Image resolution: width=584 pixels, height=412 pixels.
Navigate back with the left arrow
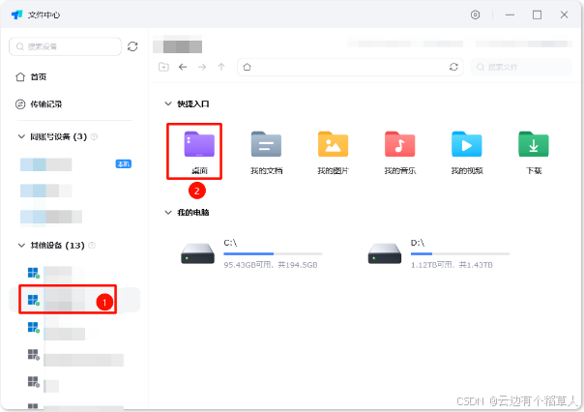click(183, 67)
